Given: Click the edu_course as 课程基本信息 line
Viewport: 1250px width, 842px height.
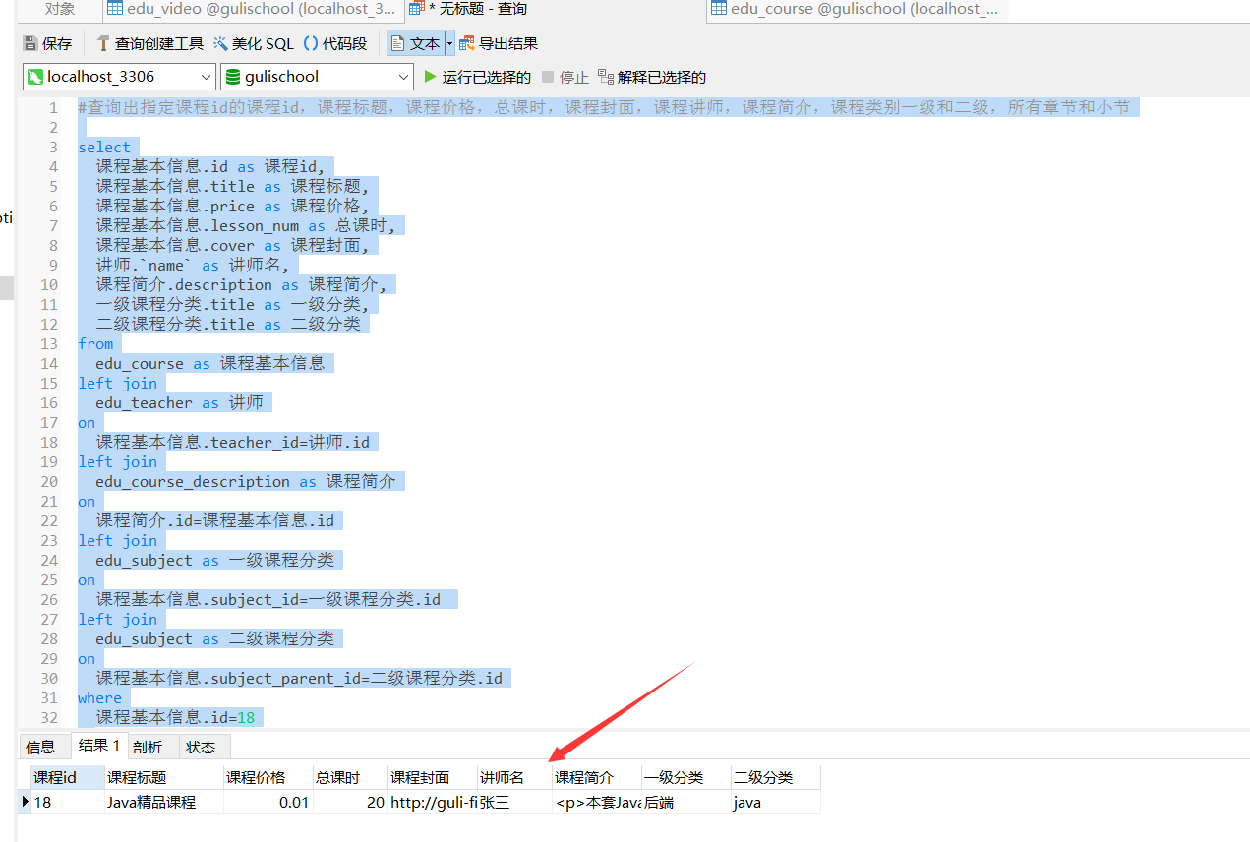Looking at the screenshot, I should 210,363.
